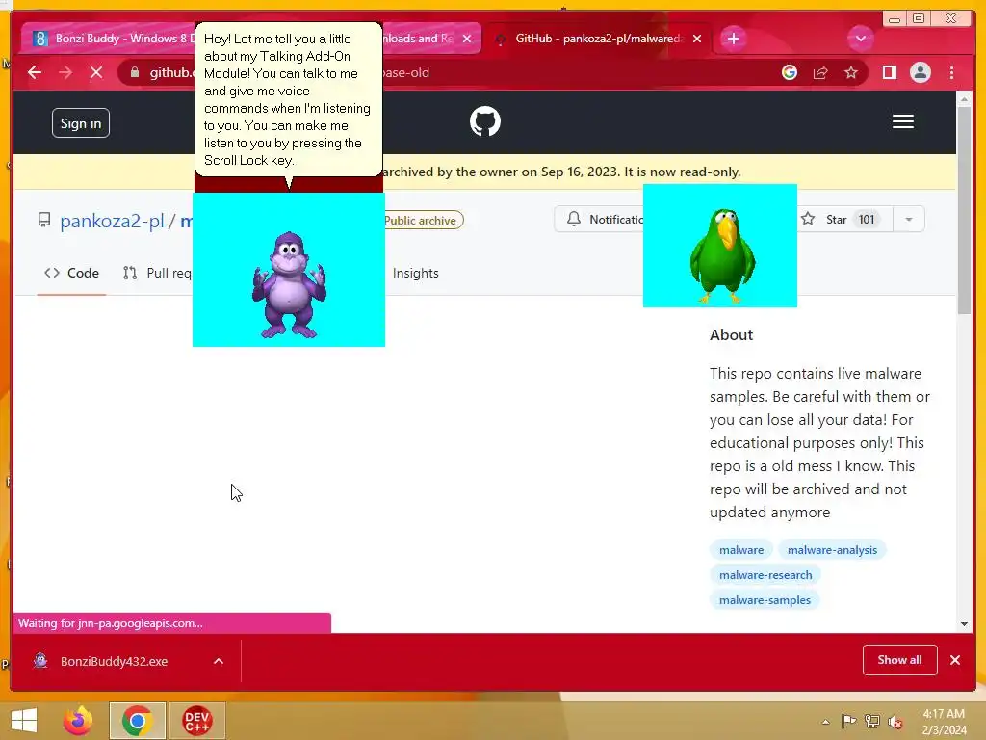
Task: Click the star count 101
Action: point(867,219)
